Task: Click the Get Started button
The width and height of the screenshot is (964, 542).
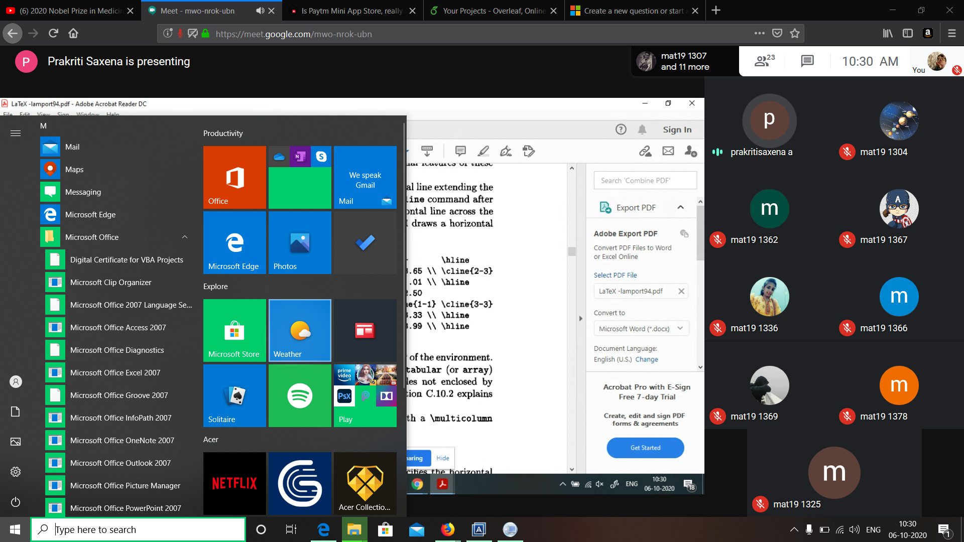Action: [645, 448]
